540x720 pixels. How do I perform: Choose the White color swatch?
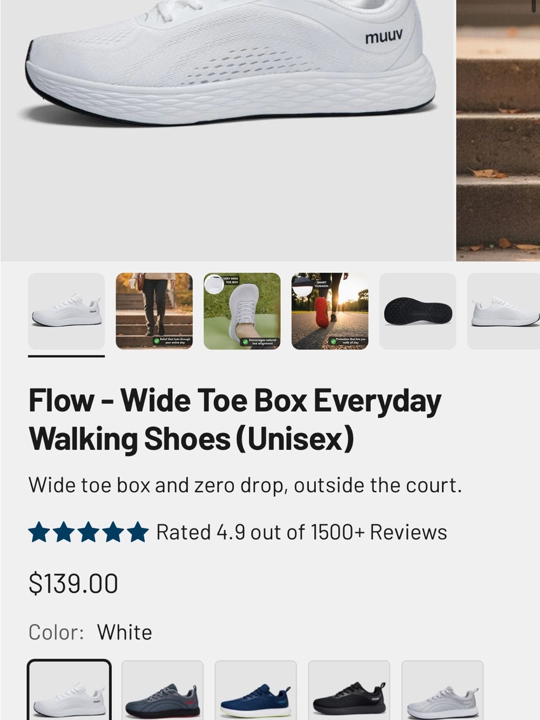69,690
